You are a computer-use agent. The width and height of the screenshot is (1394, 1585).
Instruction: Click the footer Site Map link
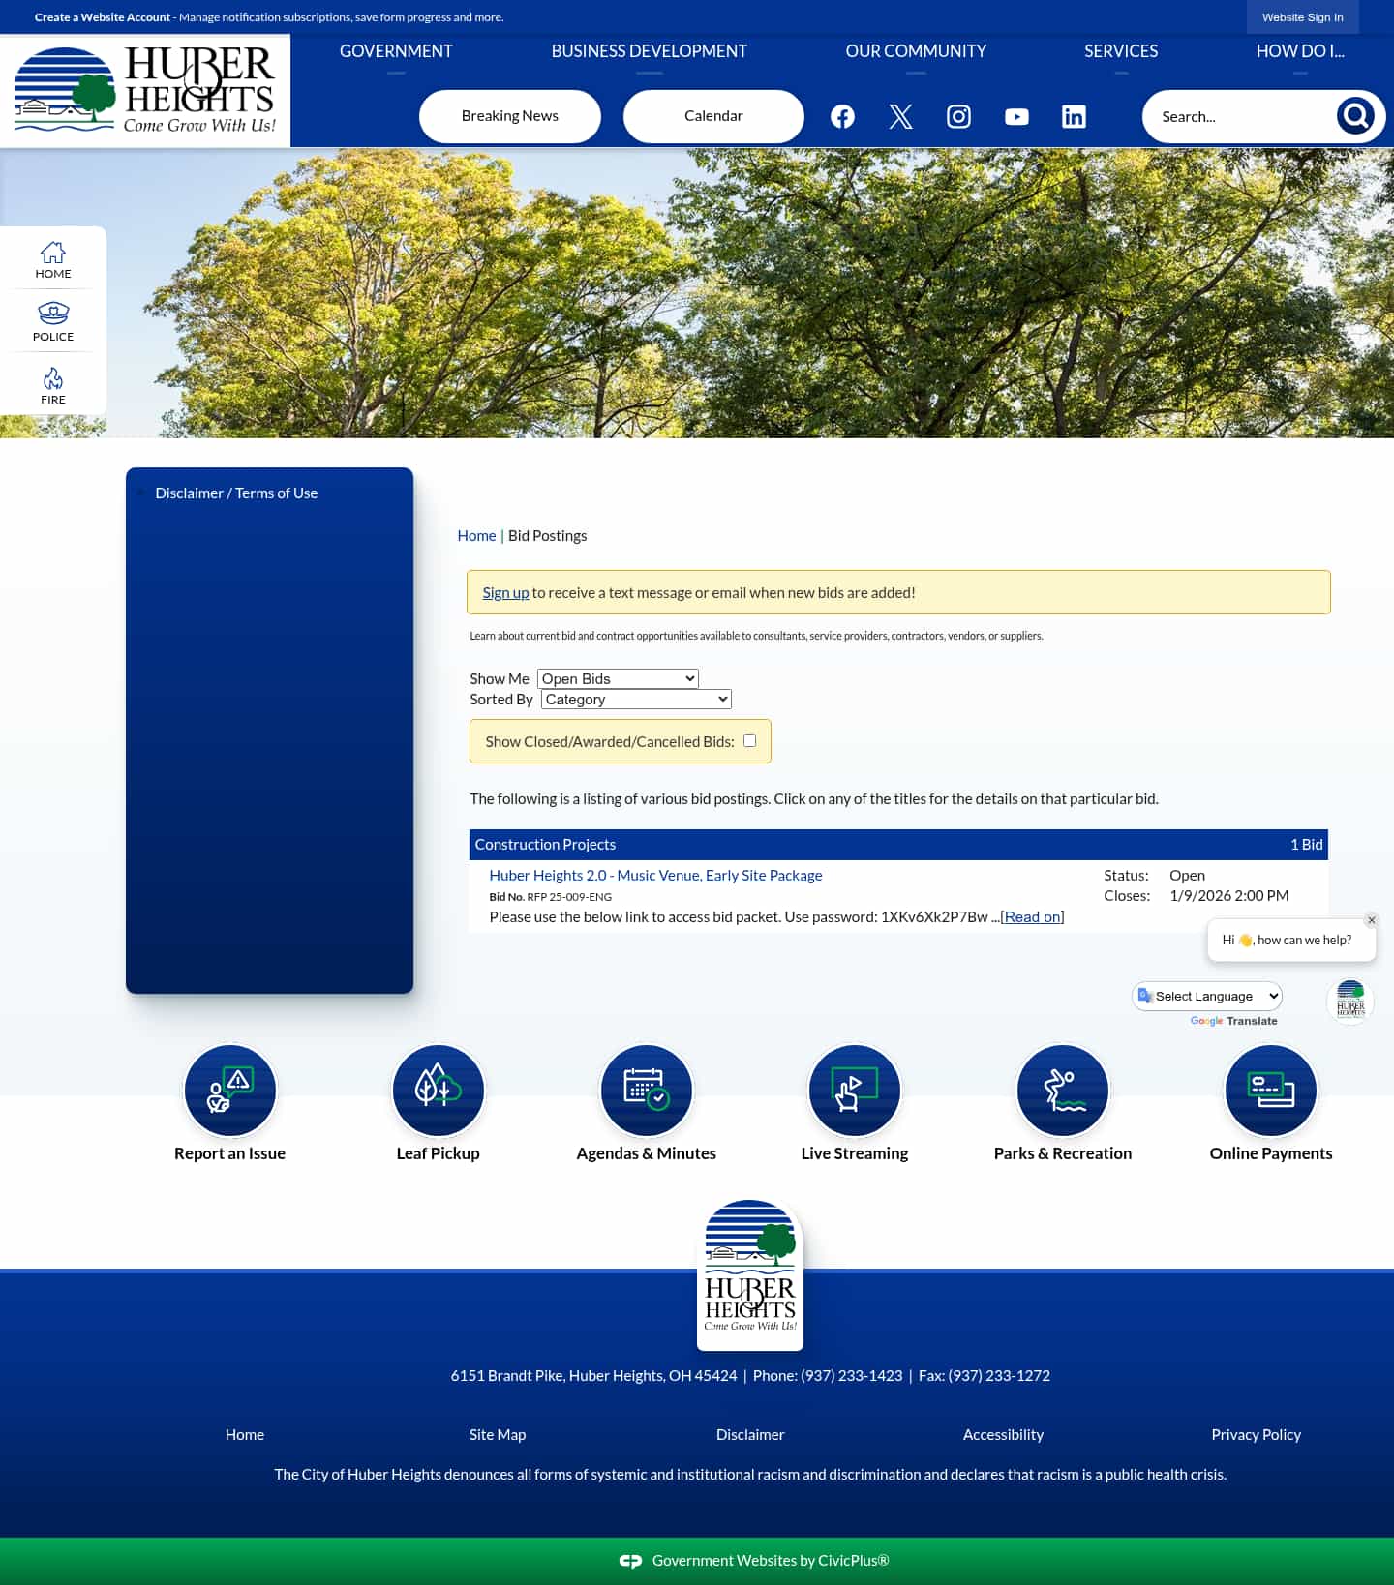[498, 1434]
